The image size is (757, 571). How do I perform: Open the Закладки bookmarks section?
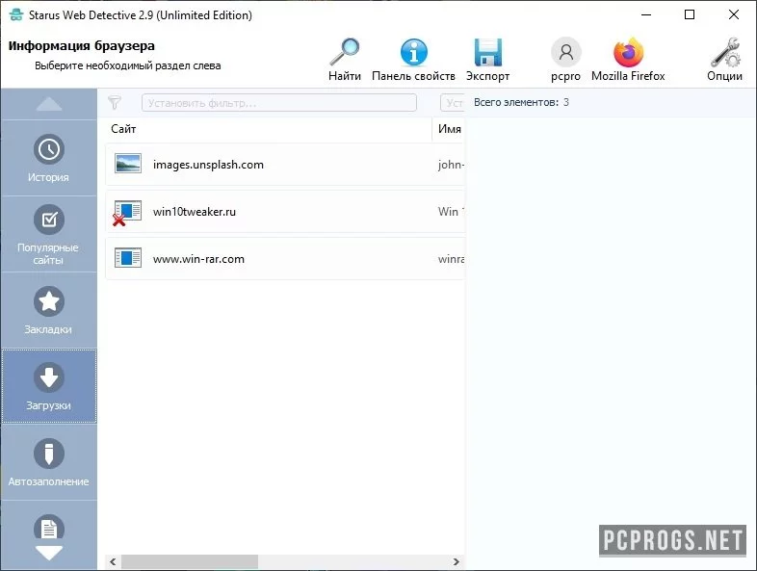coord(49,310)
